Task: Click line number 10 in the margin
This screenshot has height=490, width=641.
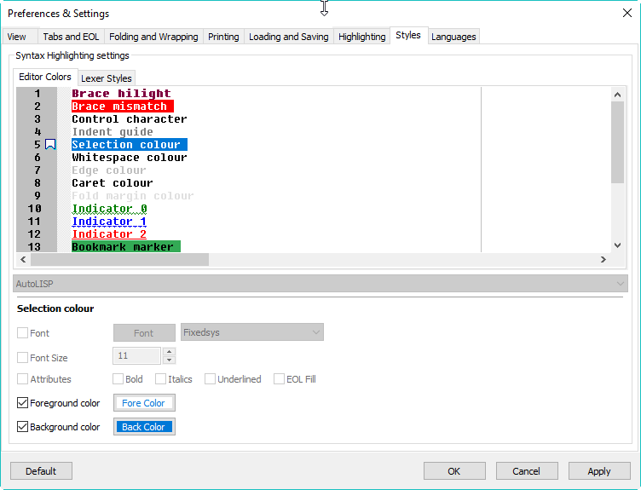Action: [35, 209]
